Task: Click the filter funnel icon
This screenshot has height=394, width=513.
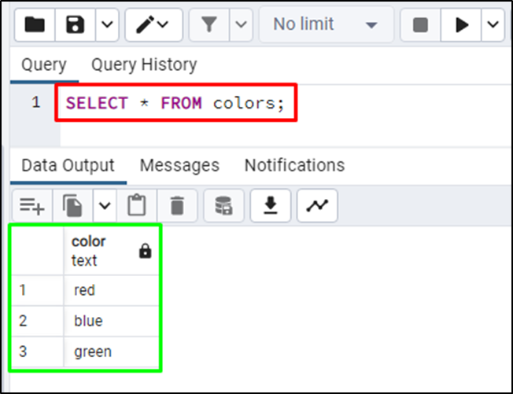Action: (x=209, y=24)
